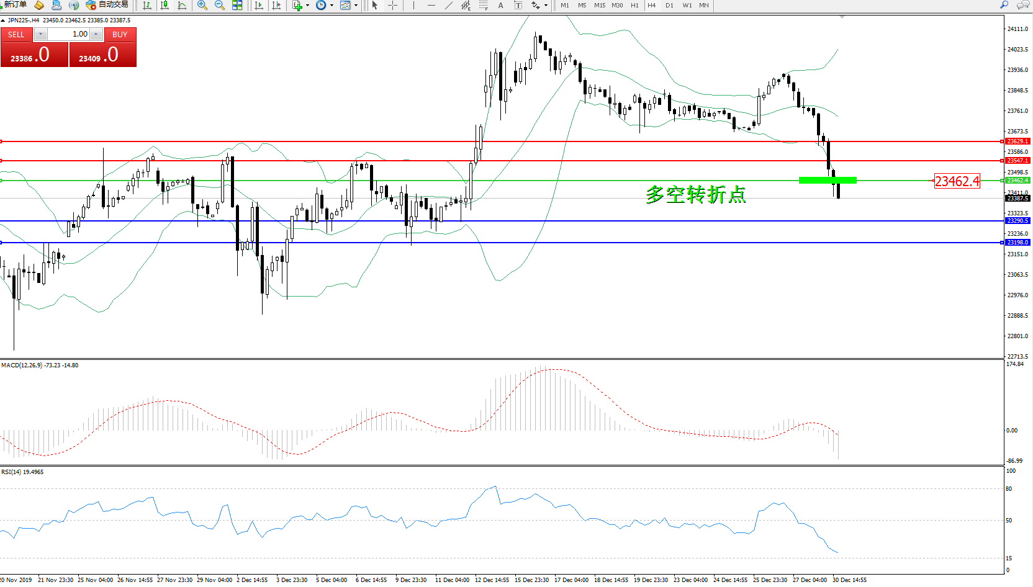The width and height of the screenshot is (1033, 587).
Task: Toggle the 自动交易 auto trading button
Action: (108, 5)
